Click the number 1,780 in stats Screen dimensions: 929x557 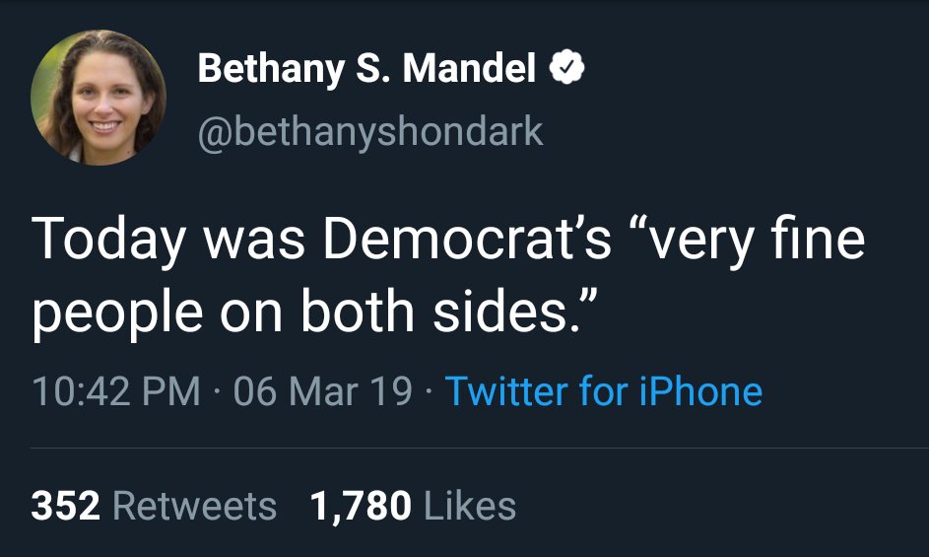point(361,506)
